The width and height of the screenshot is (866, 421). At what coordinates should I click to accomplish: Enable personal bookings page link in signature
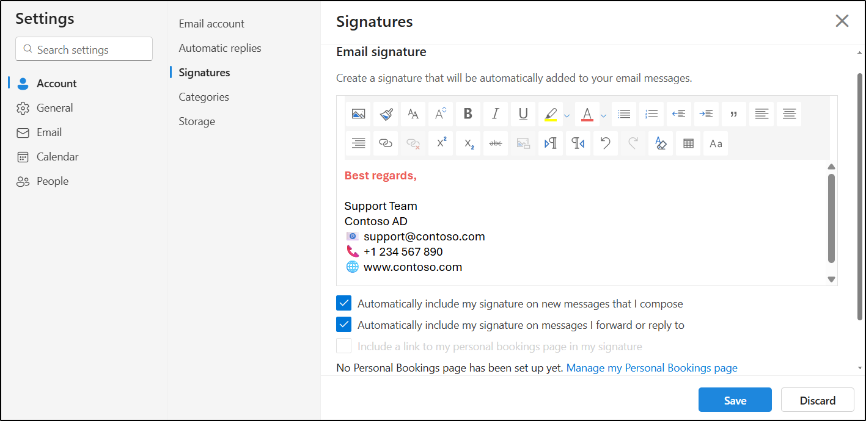coord(343,345)
